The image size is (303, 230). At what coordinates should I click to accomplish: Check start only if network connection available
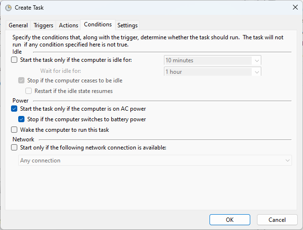tap(14, 148)
